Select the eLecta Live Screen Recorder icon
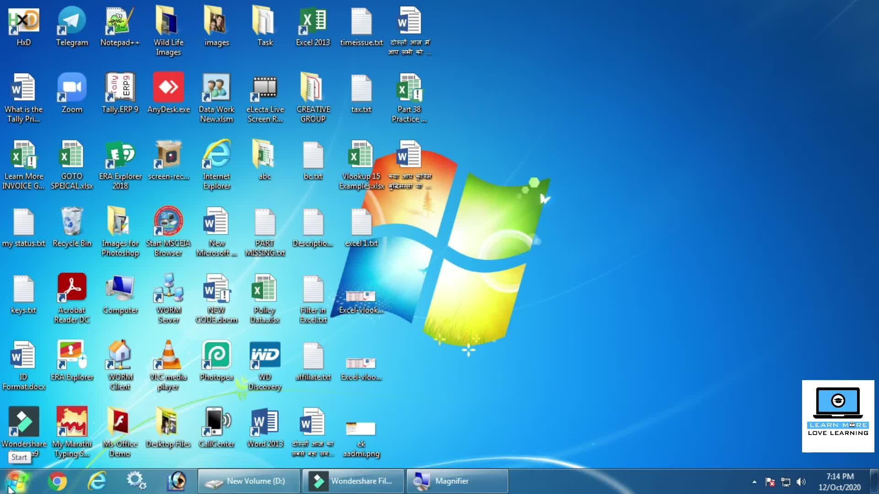The image size is (879, 494). [x=265, y=98]
